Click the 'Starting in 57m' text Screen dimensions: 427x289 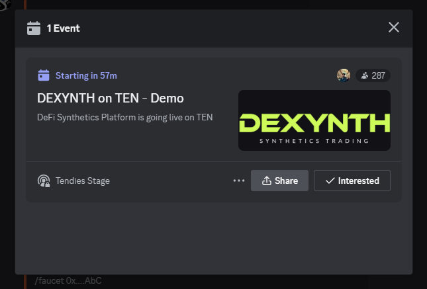pos(86,75)
